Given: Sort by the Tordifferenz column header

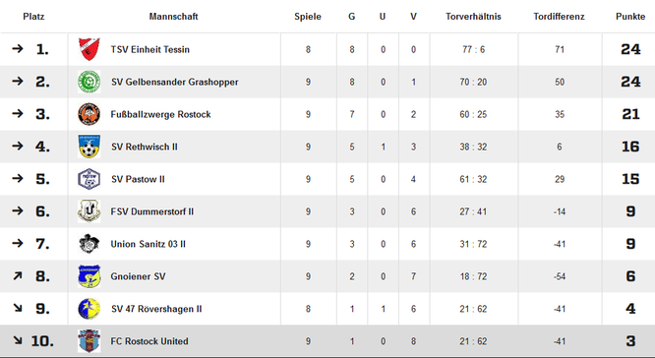Looking at the screenshot, I should point(559,17).
